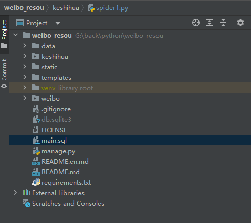Expand the templates folder
The width and height of the screenshot is (251, 223).
[x=25, y=77]
